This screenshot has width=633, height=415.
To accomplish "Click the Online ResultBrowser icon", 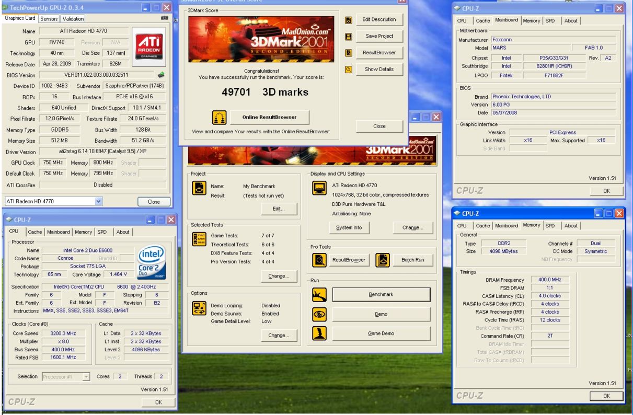I will (x=220, y=117).
